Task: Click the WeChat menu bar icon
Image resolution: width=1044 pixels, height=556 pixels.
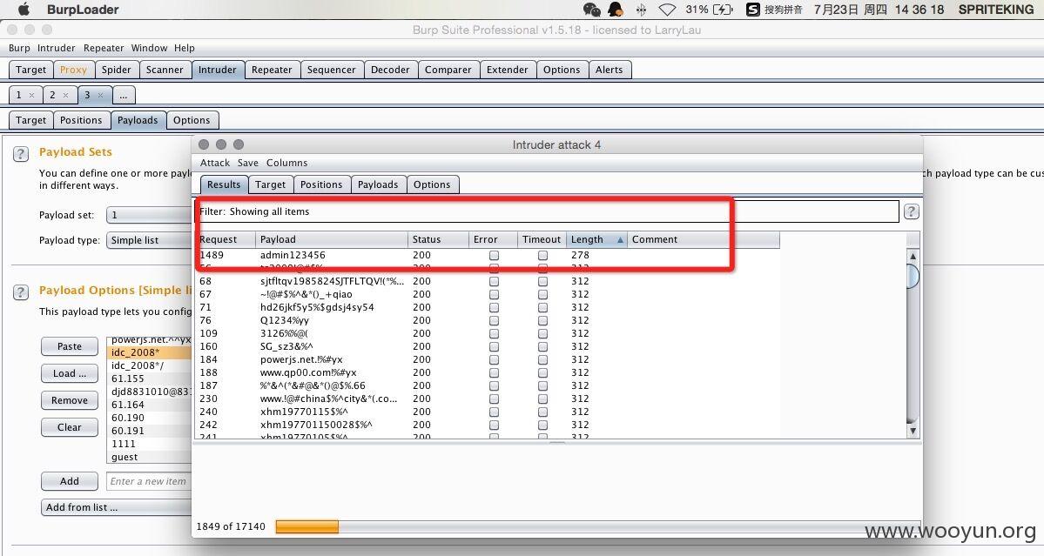Action: (591, 10)
